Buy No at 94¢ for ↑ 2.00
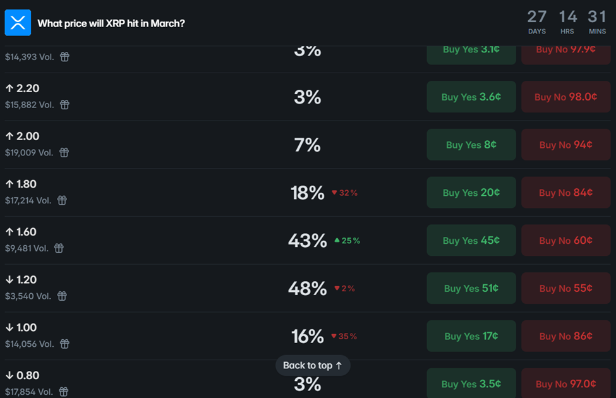616x398 pixels. tap(565, 145)
